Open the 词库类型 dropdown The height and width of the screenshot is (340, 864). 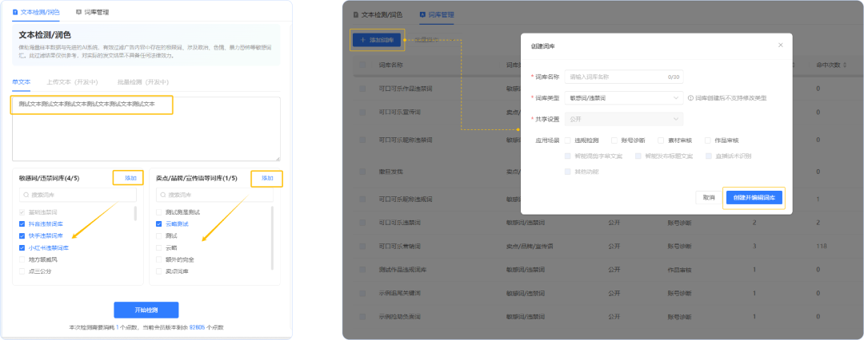coord(622,98)
